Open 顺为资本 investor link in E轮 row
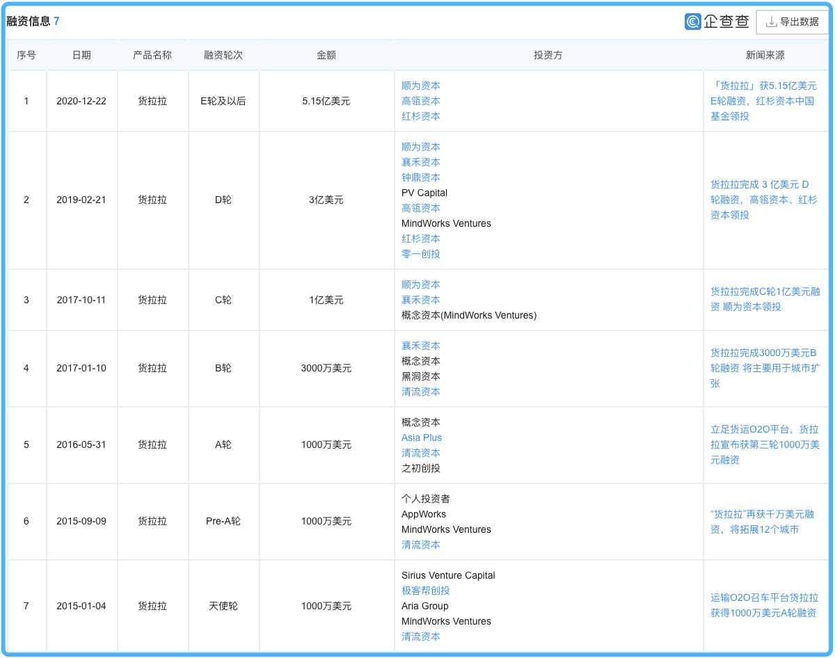 click(420, 86)
